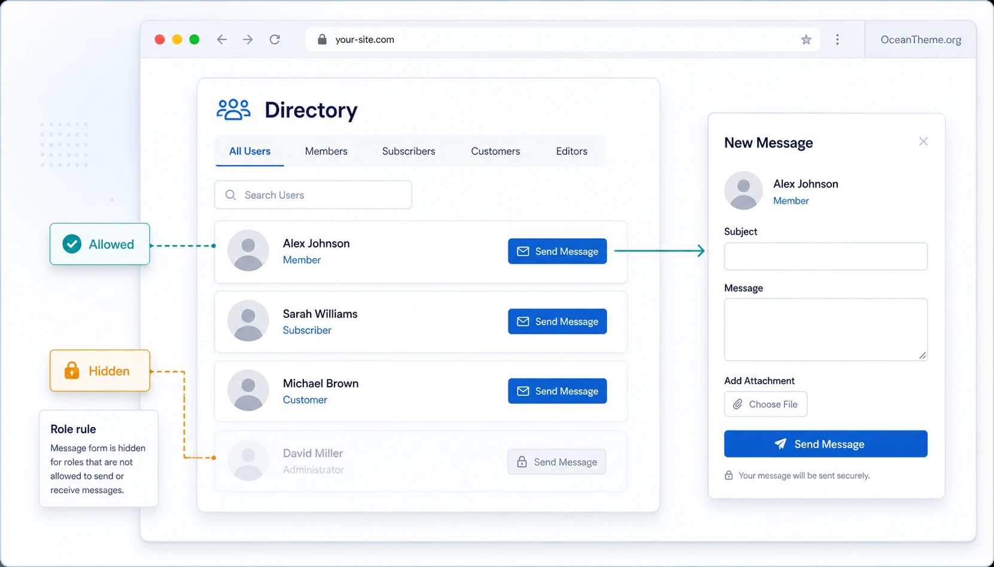Viewport: 994px width, 567px height.
Task: Click the Subscriber role under Sarah Williams
Action: coord(307,330)
